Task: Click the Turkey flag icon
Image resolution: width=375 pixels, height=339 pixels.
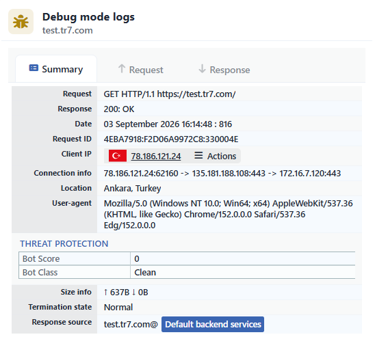Action: point(118,156)
